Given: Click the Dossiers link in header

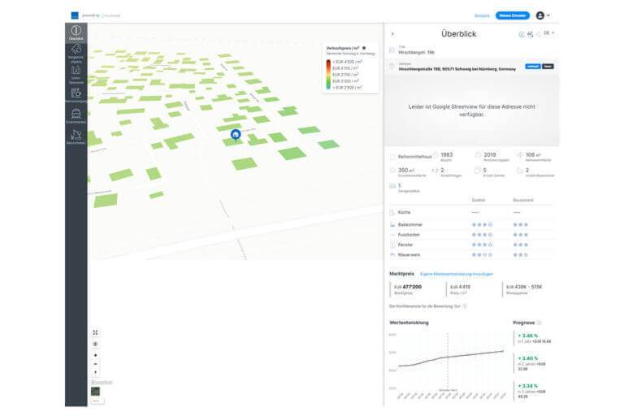Looking at the screenshot, I should click(482, 15).
